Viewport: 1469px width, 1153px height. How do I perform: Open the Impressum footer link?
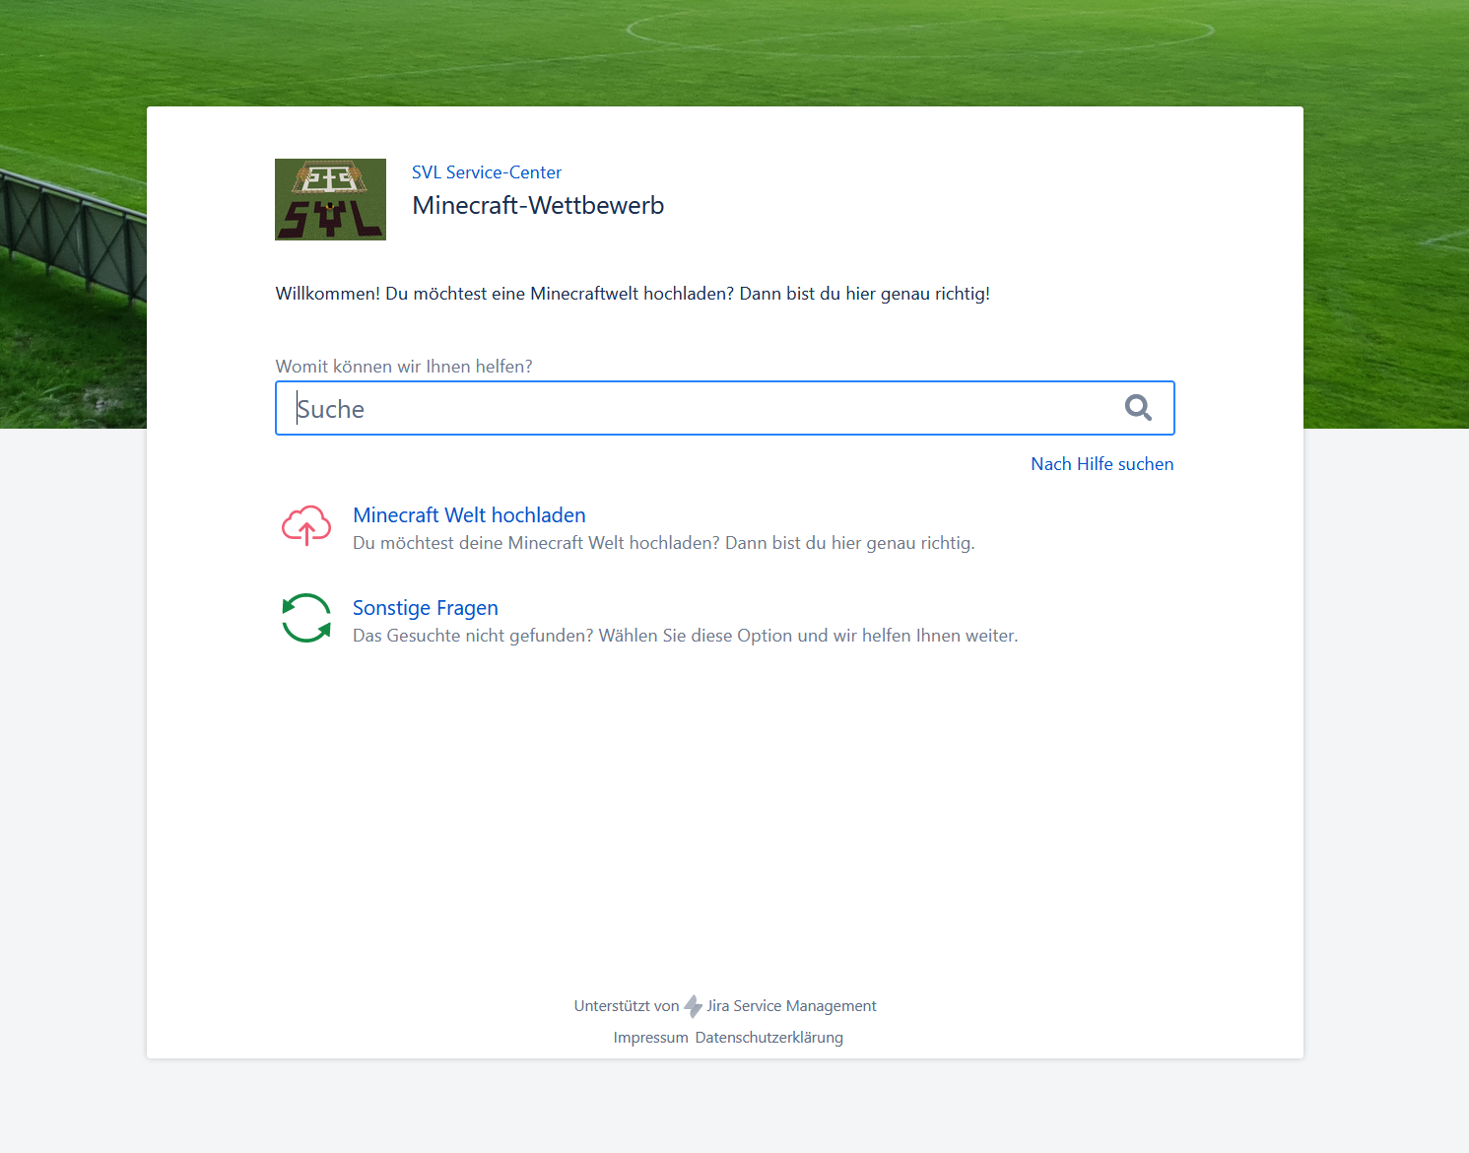coord(650,1038)
